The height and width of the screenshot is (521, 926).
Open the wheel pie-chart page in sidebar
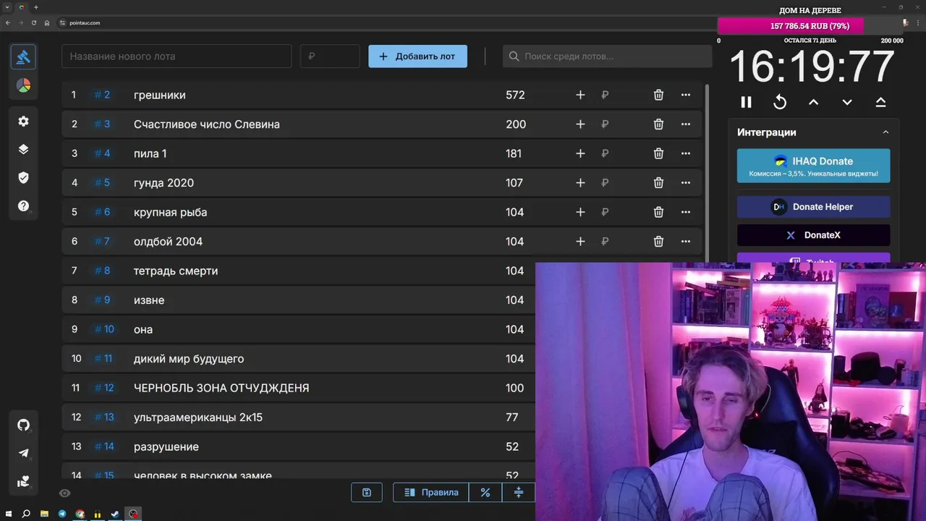point(23,85)
